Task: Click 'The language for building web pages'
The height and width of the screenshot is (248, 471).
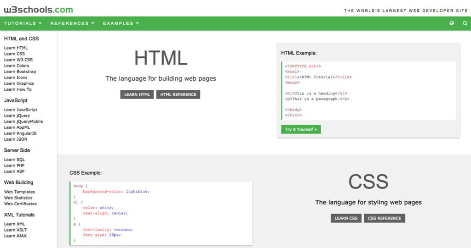Action: click(x=161, y=78)
